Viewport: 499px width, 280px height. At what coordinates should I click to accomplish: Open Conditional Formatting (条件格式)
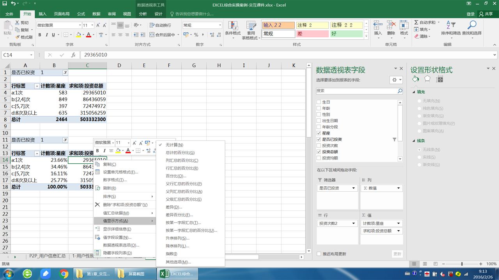pyautogui.click(x=233, y=30)
